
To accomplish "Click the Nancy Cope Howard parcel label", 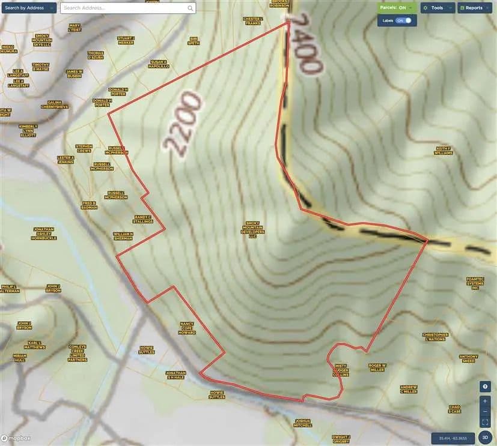I will pyautogui.click(x=188, y=328).
